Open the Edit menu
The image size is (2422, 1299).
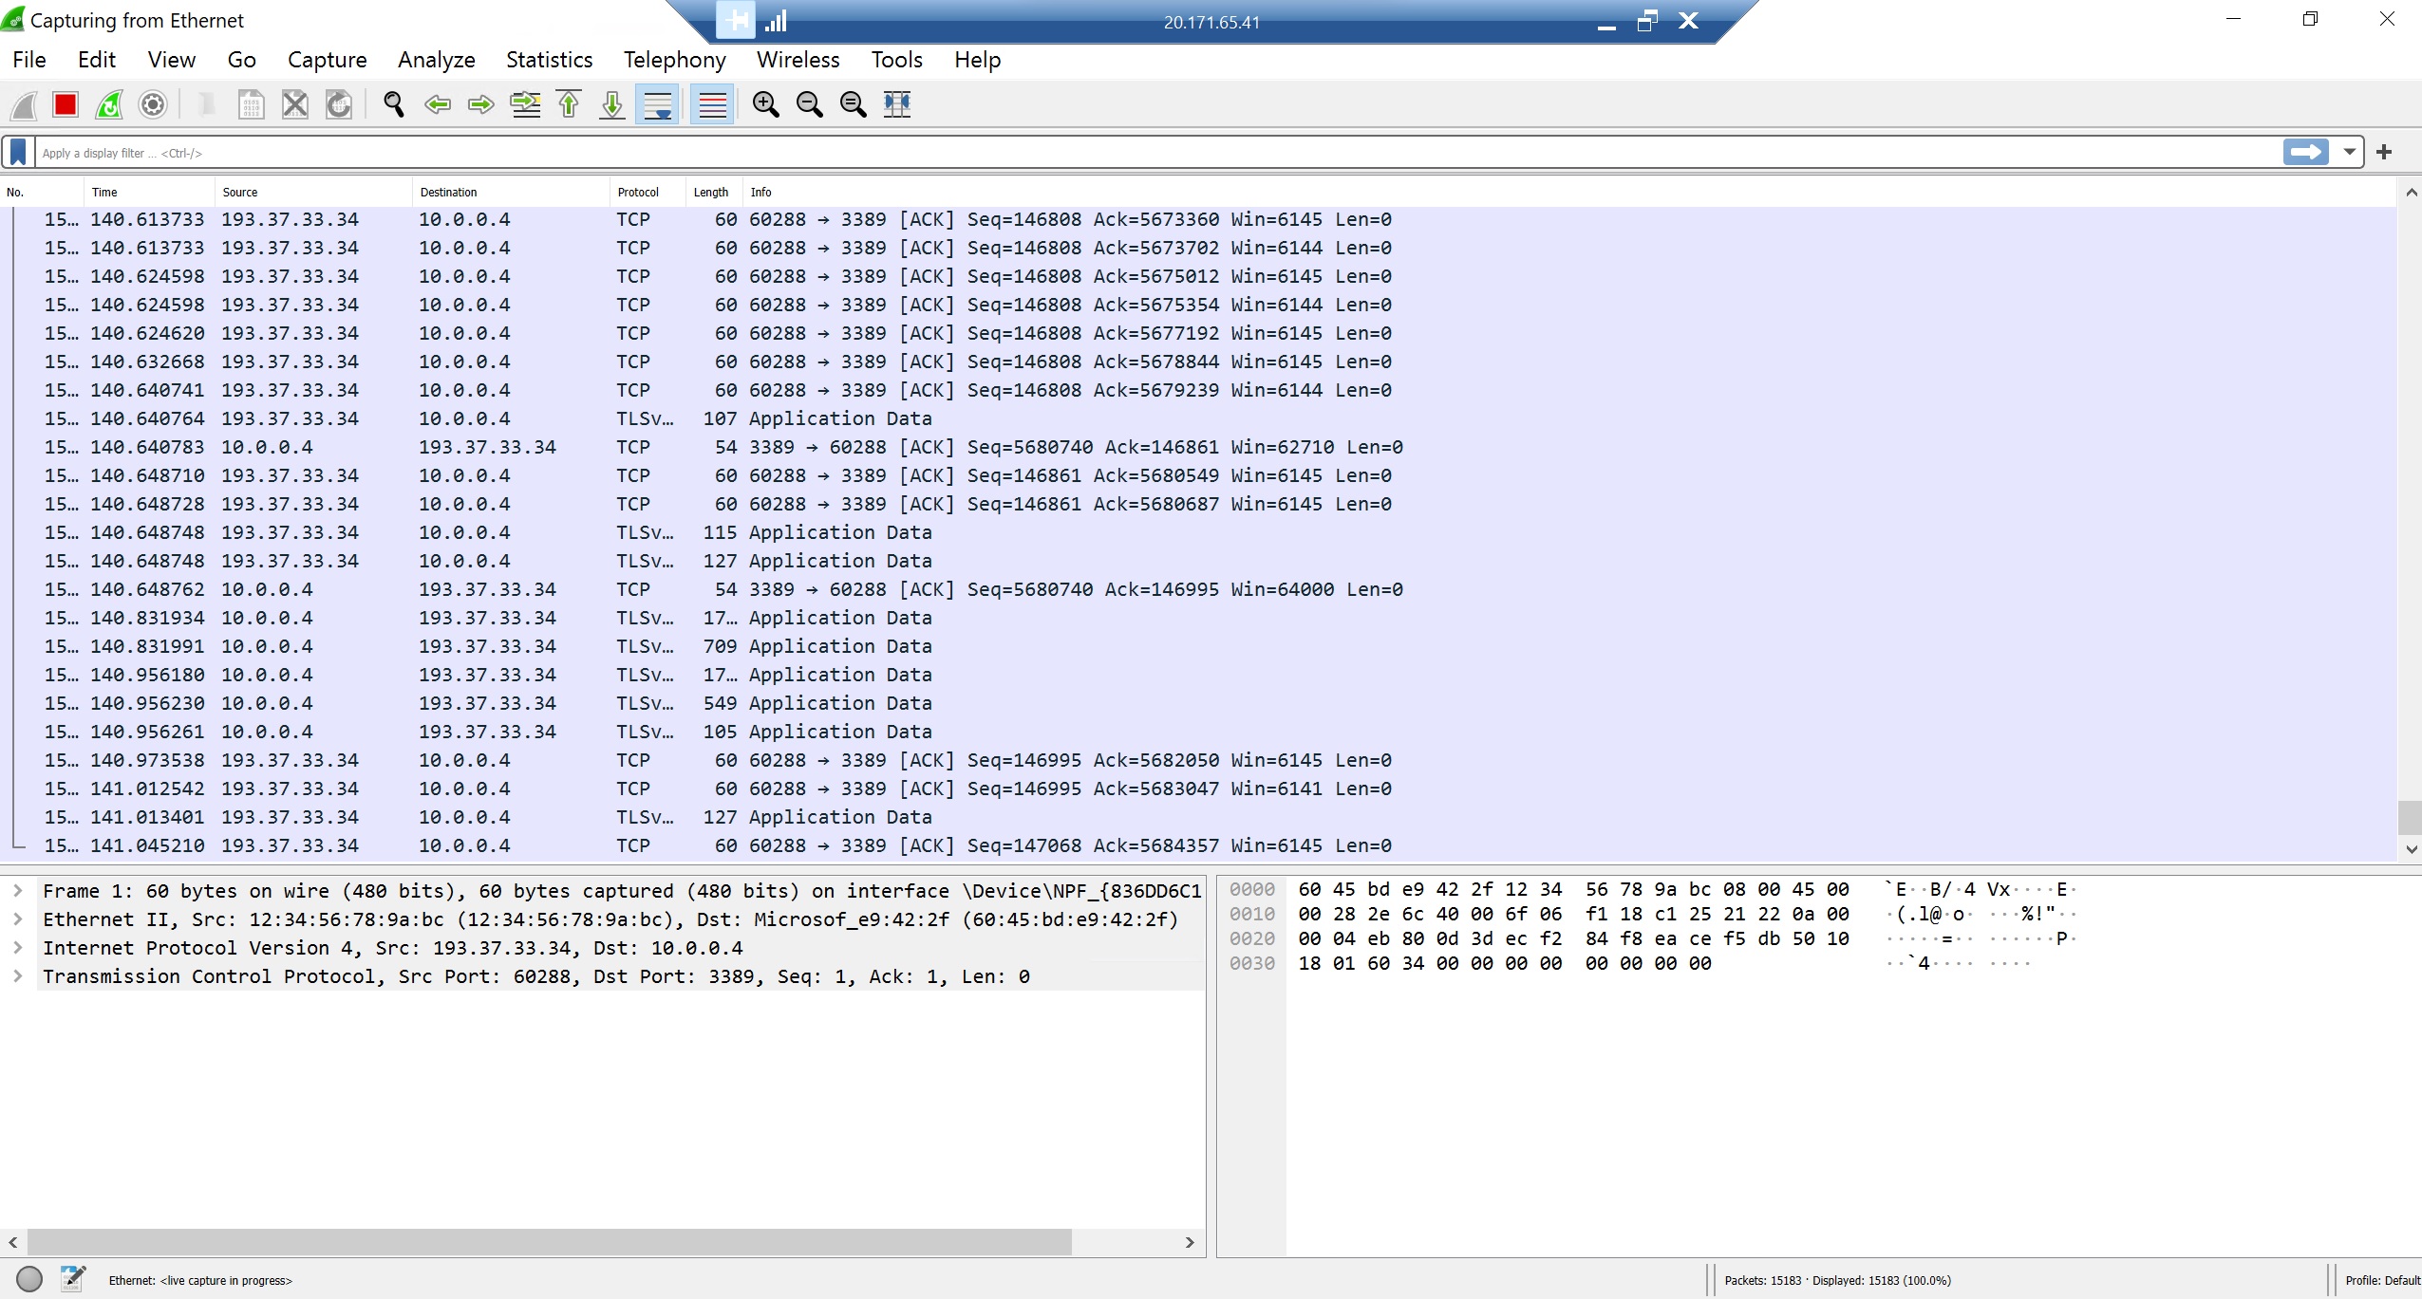tap(97, 60)
